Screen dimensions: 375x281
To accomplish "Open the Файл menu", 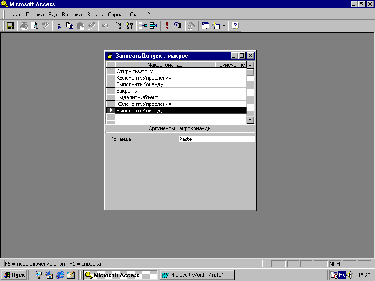I will (x=15, y=15).
